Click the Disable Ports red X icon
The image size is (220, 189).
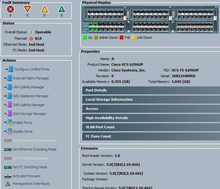click(x=8, y=132)
